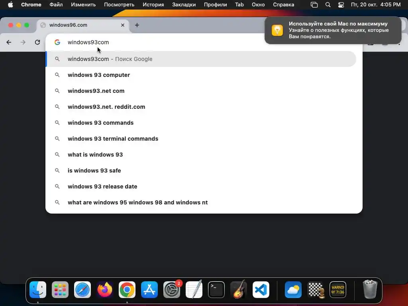The height and width of the screenshot is (306, 408).
Task: Click the Chrome back arrow
Action: coord(9,42)
